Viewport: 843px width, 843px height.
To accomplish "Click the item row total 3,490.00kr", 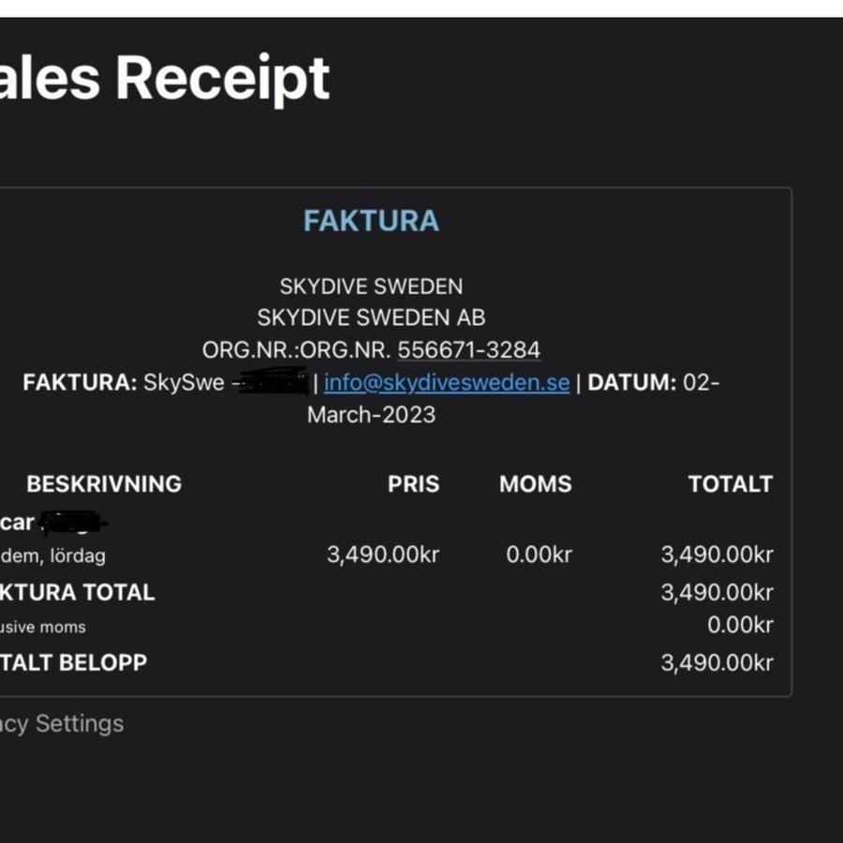I will tap(717, 555).
